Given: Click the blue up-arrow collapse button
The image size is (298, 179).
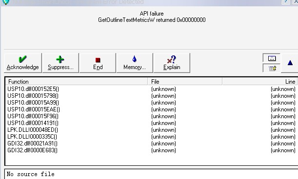Looking at the screenshot, I should click(x=290, y=63).
